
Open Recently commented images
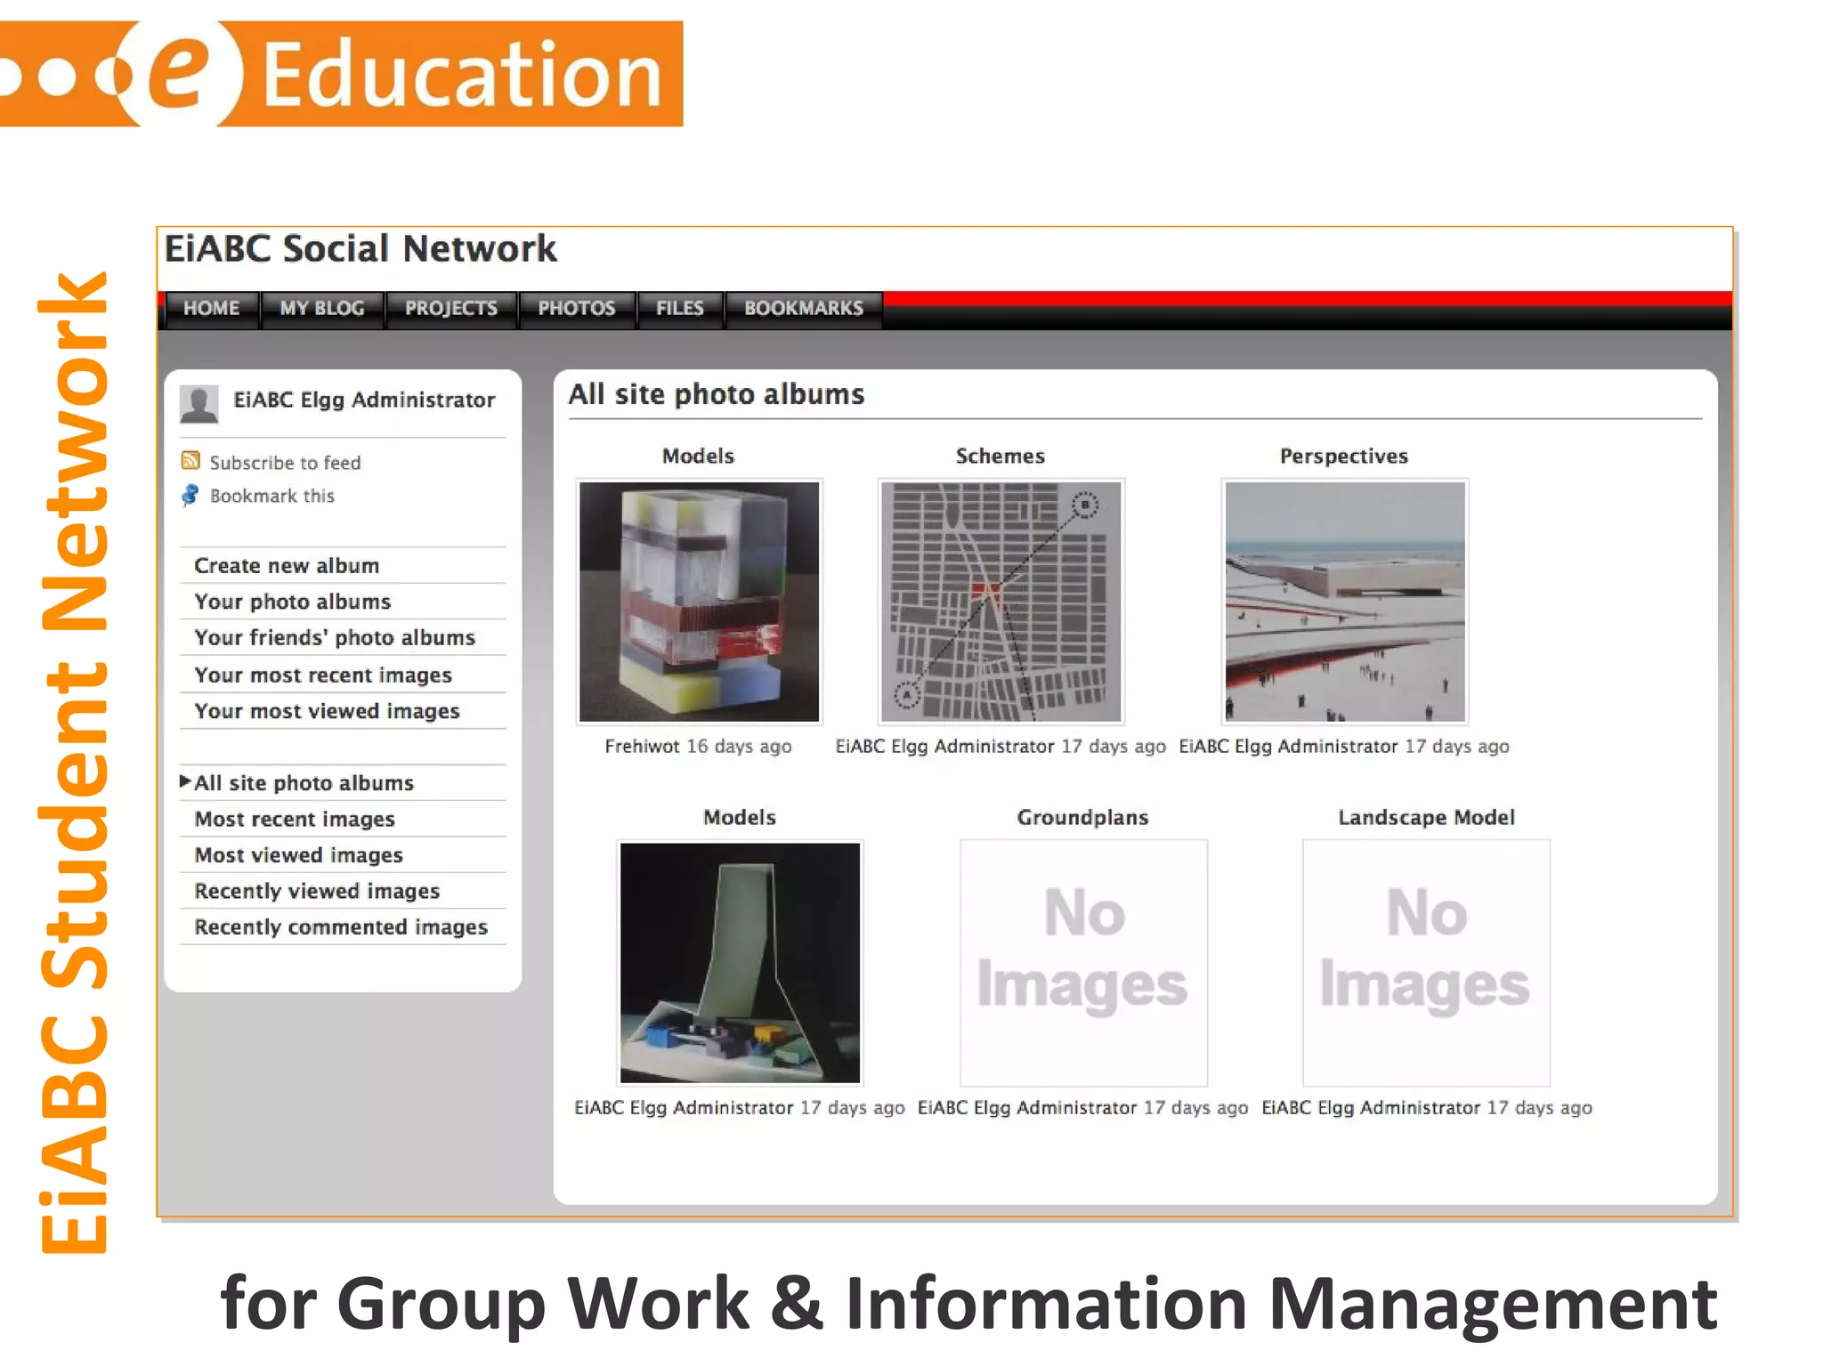[x=341, y=927]
